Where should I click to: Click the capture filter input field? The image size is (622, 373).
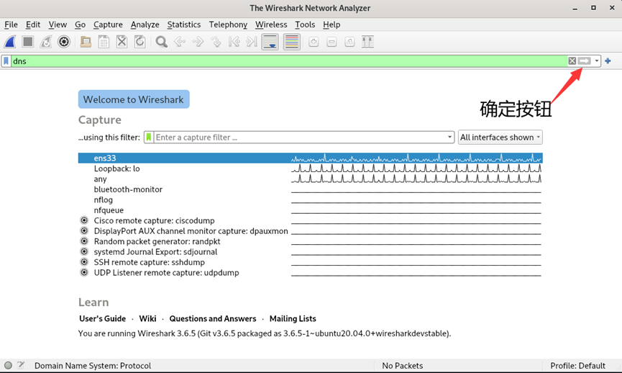pyautogui.click(x=300, y=138)
